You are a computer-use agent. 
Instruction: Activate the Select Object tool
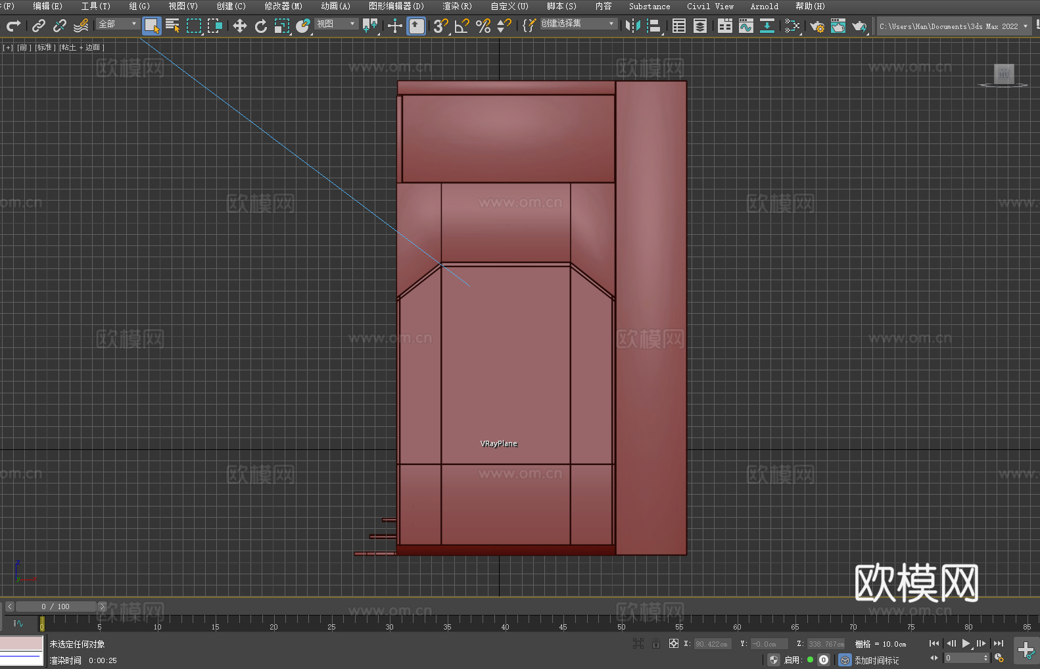(x=152, y=26)
